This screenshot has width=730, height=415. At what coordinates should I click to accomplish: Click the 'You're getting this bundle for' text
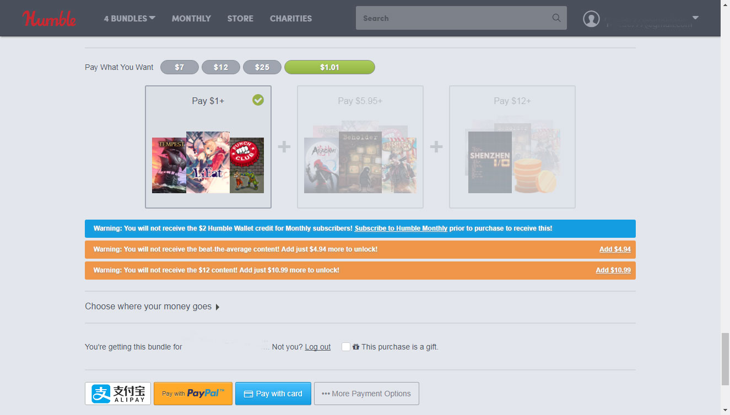[x=133, y=347]
